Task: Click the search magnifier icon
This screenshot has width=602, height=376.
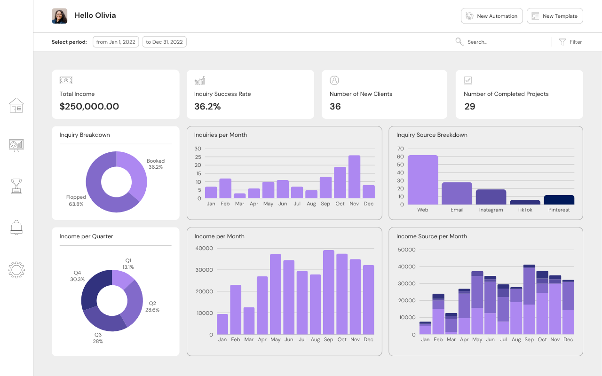Action: coord(459,42)
